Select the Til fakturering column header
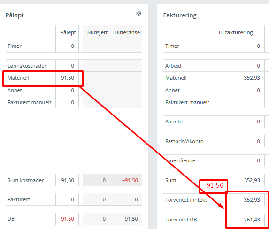This screenshot has width=269, height=229. pyautogui.click(x=235, y=32)
